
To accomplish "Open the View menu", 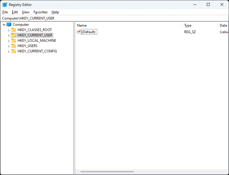I will tap(26, 12).
